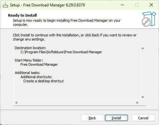The height and width of the screenshot is (125, 159).
Task: Click the disabled maximize button
Action: click(137, 5)
